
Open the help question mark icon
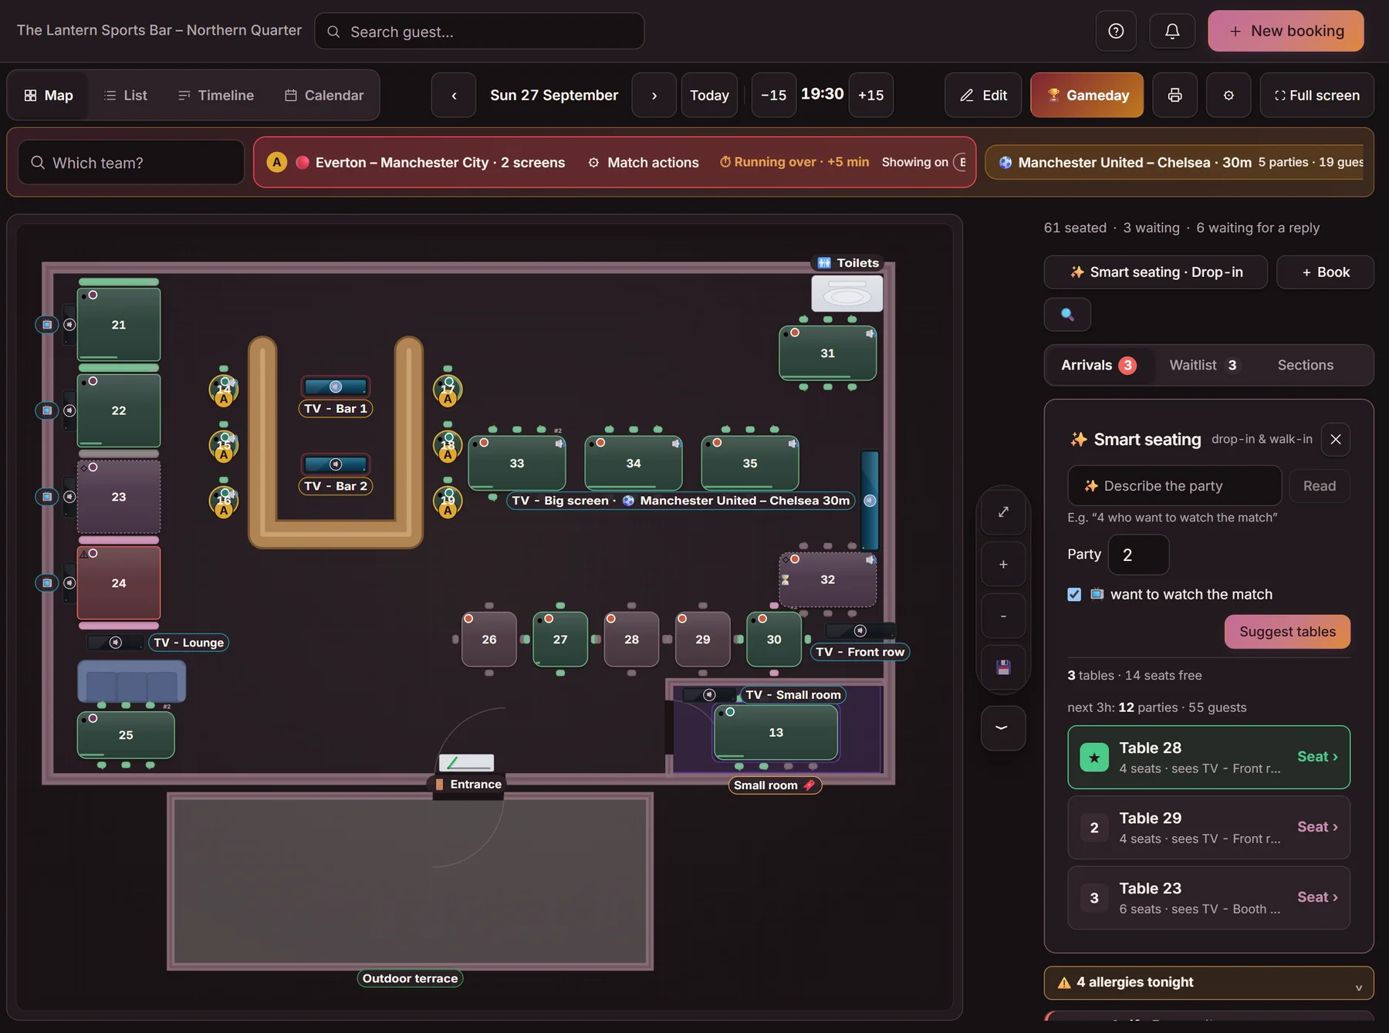coord(1116,31)
